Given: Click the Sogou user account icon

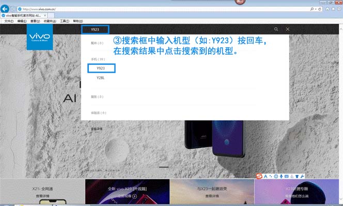Looking at the screenshot, I should coord(292,176).
